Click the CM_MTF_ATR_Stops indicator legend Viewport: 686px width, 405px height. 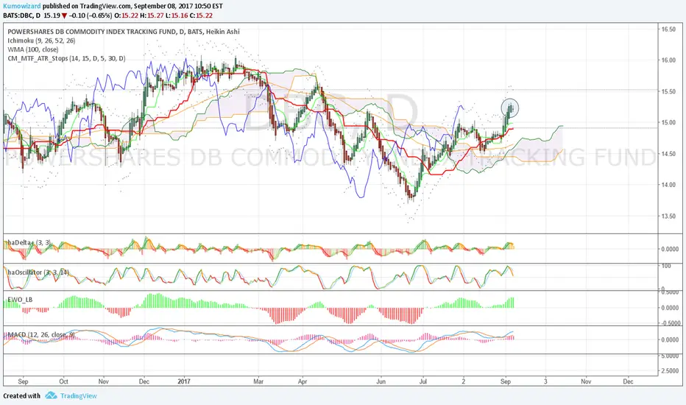[66, 58]
